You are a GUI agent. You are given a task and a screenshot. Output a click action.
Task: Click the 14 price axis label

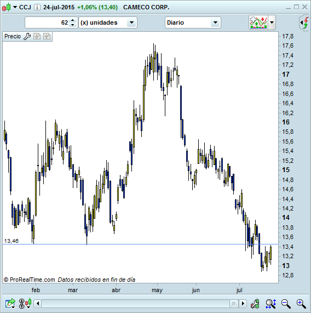pos(286,218)
